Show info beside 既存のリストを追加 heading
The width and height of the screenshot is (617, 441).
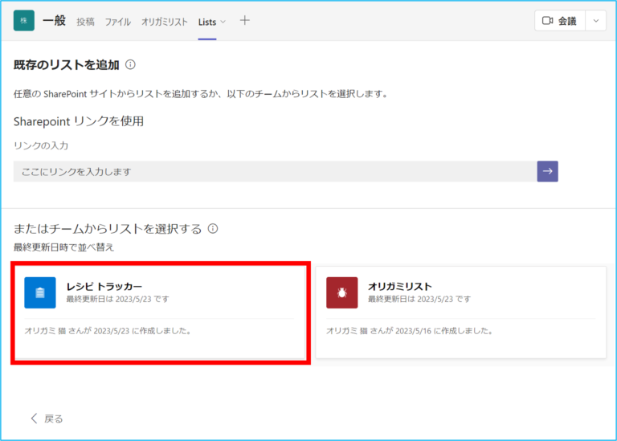(131, 64)
